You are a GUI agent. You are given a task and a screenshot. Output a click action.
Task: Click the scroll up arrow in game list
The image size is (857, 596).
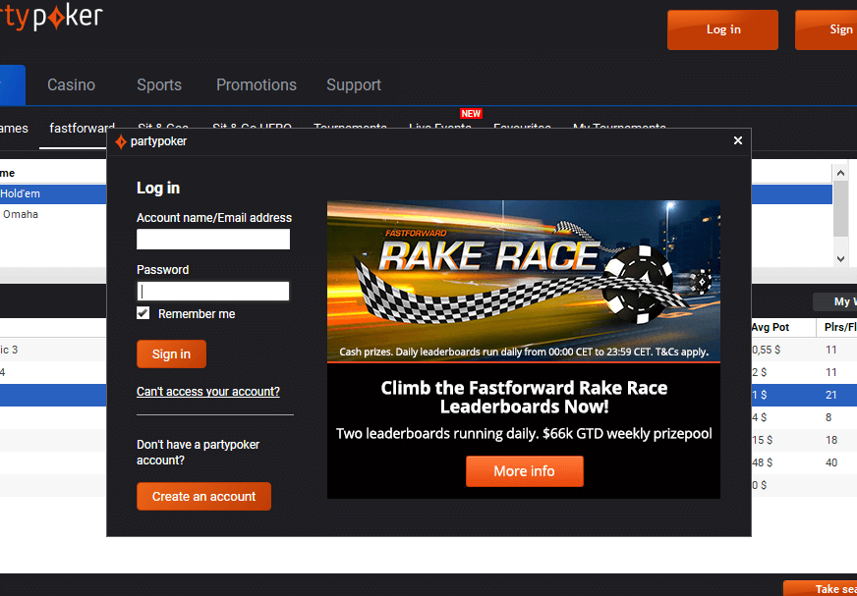click(x=840, y=172)
